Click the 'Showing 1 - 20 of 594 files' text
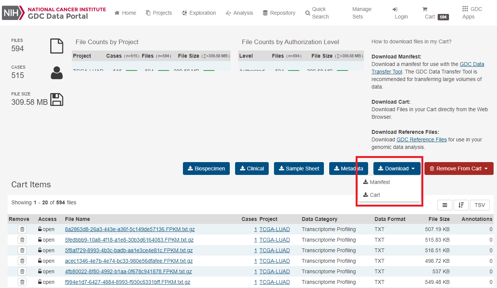Screen dimensions: 497x288 click(44, 202)
